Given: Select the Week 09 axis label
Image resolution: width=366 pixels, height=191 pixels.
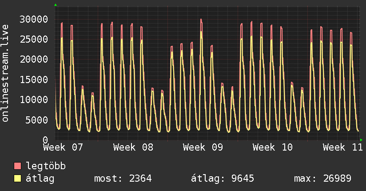Looking at the screenshot, I should click(203, 147).
